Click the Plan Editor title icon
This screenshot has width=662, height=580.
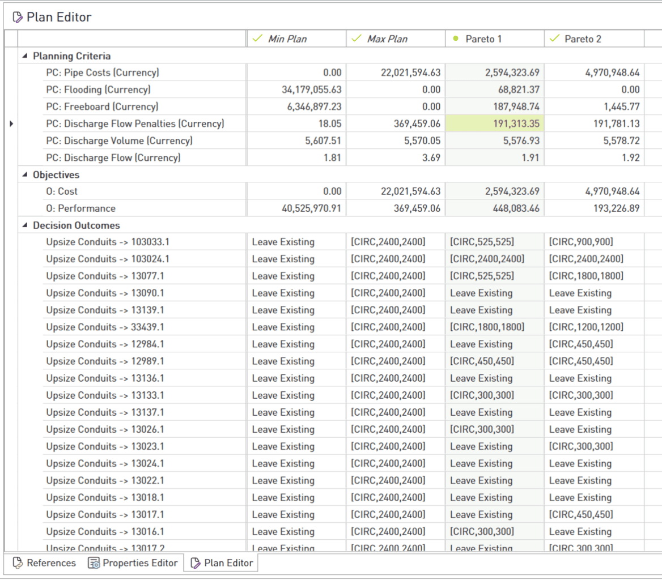tap(18, 18)
